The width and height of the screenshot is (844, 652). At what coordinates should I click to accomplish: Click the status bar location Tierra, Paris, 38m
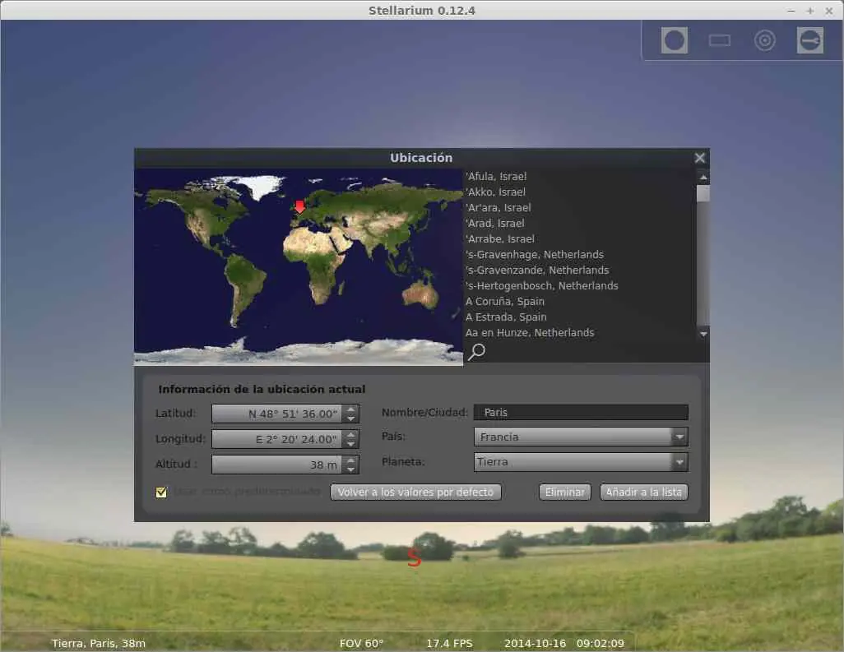(99, 644)
